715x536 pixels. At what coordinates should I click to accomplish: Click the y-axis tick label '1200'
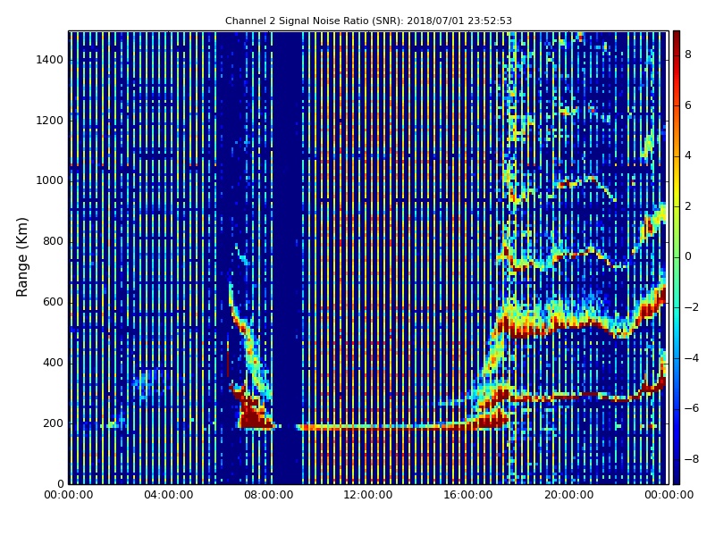[x=50, y=121]
